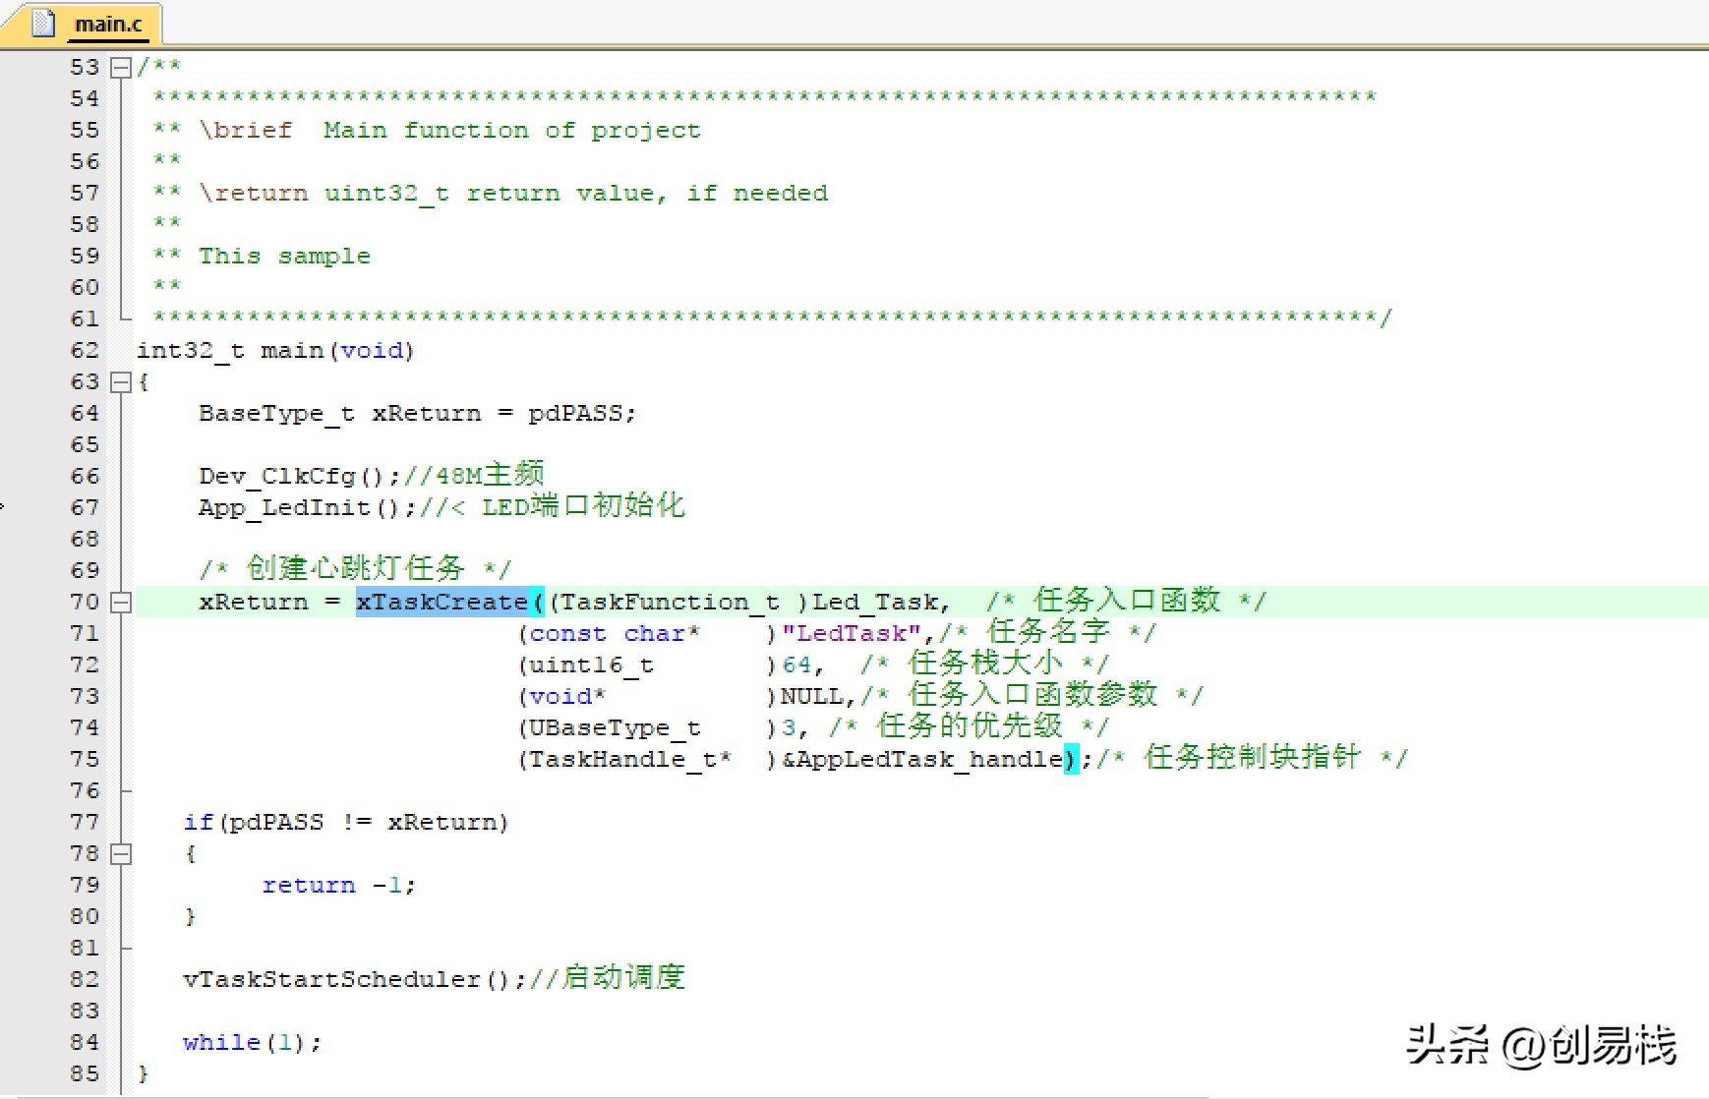
Task: Click the highlighted closing parenthesis on line 75
Action: 1071,758
